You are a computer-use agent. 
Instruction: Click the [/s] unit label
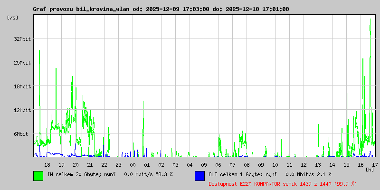[x=13, y=18]
